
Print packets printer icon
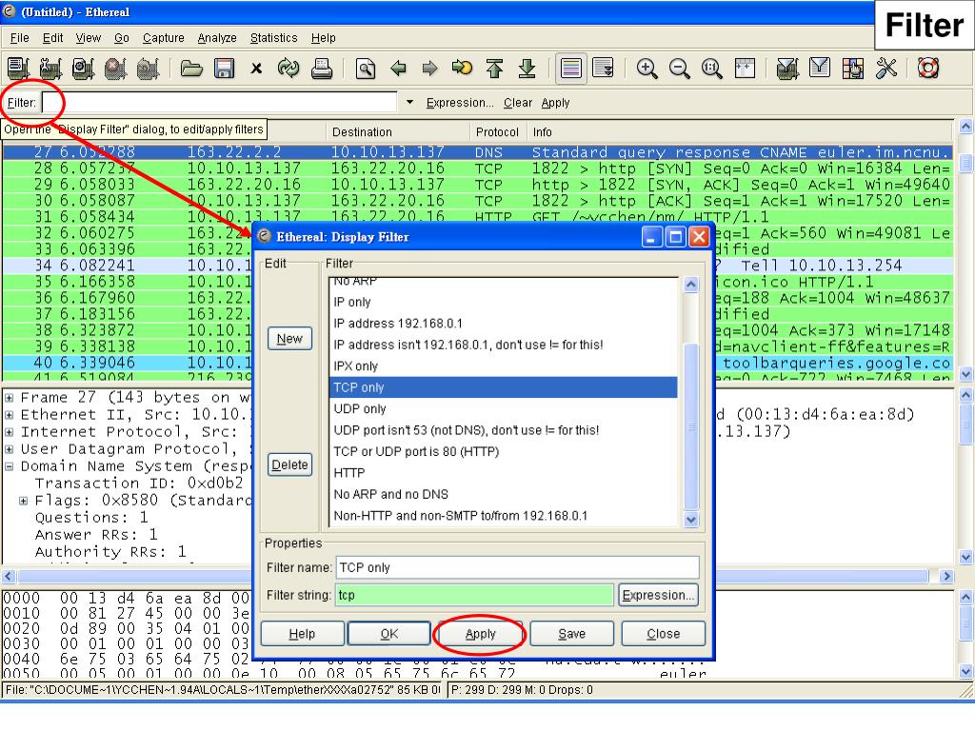pos(322,68)
